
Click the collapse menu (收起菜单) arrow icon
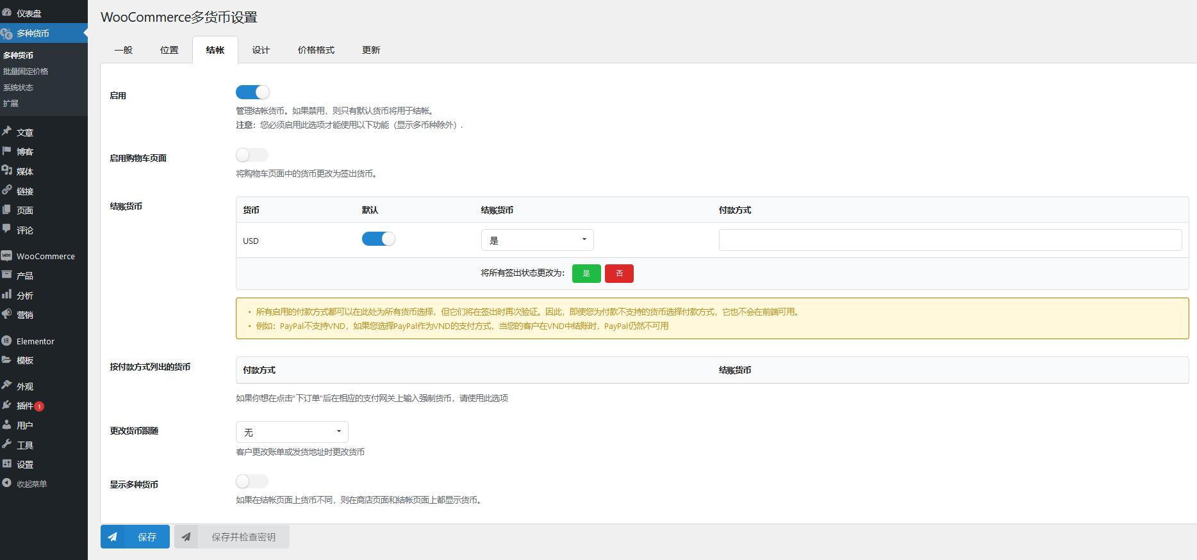(x=7, y=483)
